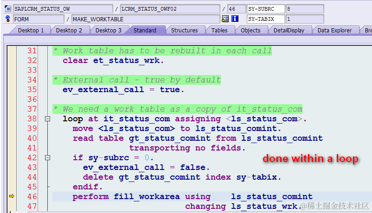Click the line number field showing 46

coord(237,9)
